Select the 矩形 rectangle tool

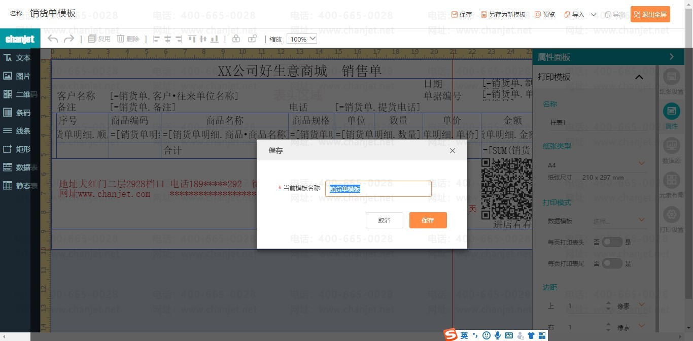click(x=17, y=149)
